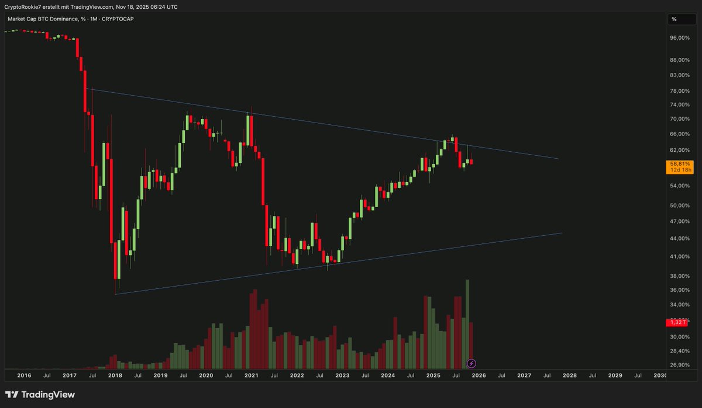Viewport: 702px width, 408px height.
Task: Click the 34,00% price axis label
Action: point(680,305)
